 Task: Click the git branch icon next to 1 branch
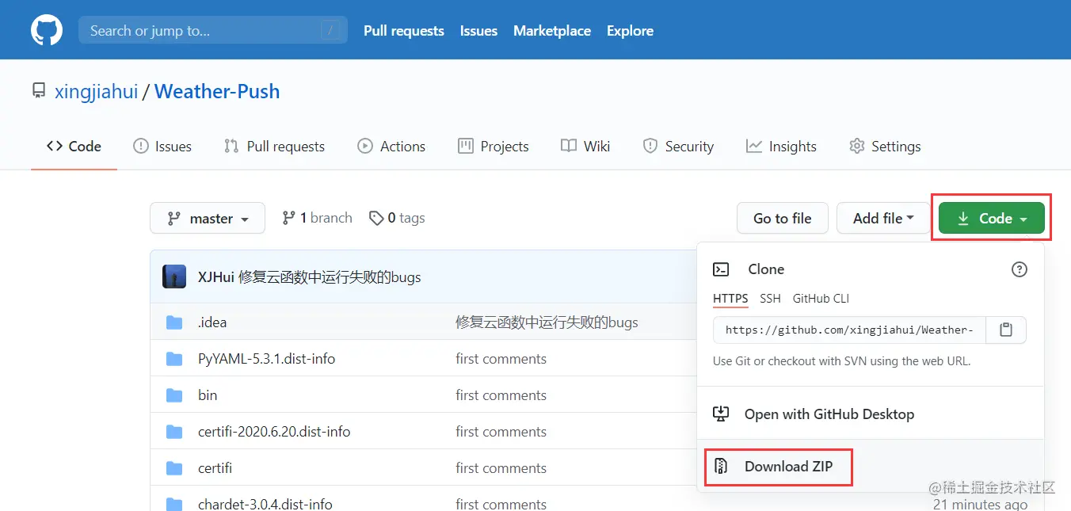(x=288, y=218)
